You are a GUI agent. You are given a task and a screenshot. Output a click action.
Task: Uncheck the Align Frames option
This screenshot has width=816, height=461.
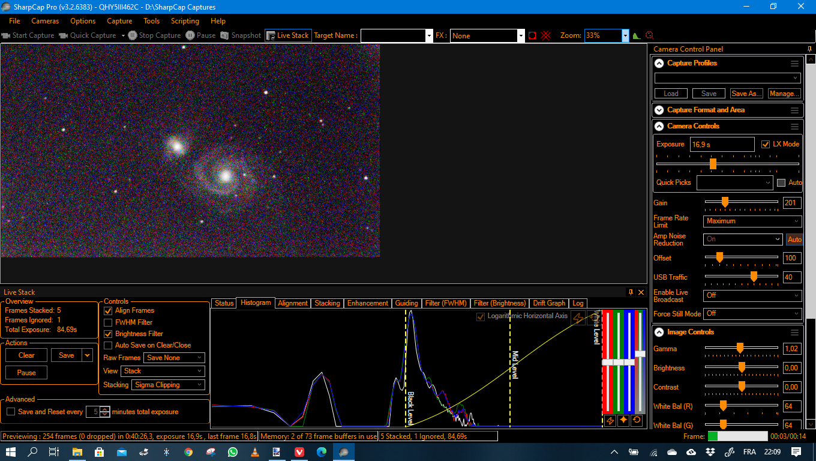[108, 310]
